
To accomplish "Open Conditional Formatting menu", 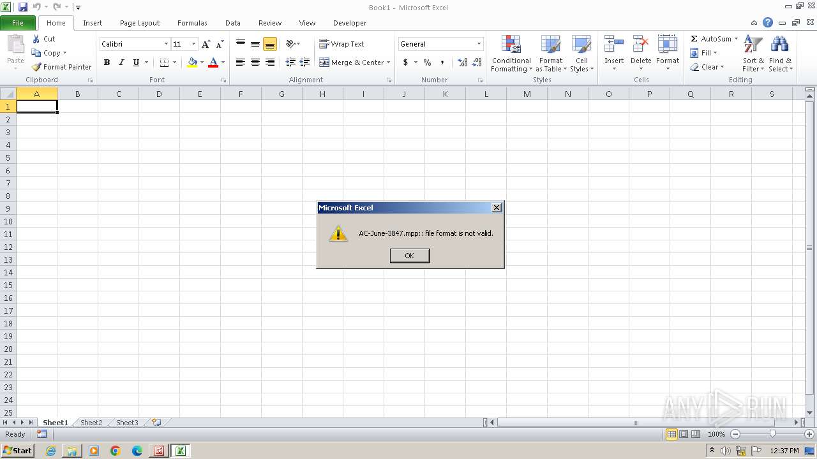I will coord(511,54).
